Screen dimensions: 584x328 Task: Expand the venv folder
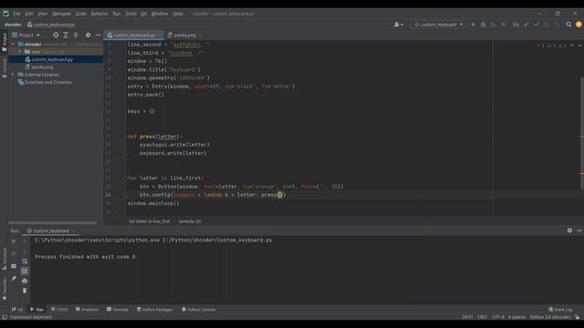pyautogui.click(x=20, y=52)
